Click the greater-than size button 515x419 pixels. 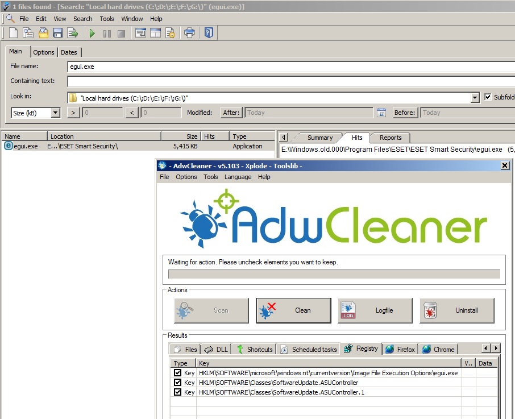73,113
